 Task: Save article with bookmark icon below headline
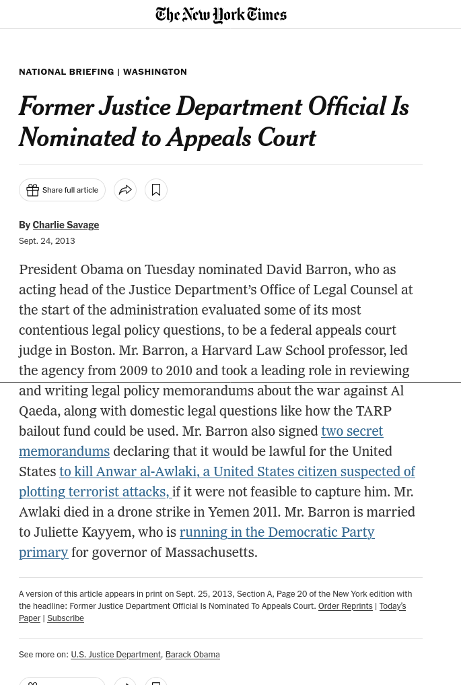156,190
